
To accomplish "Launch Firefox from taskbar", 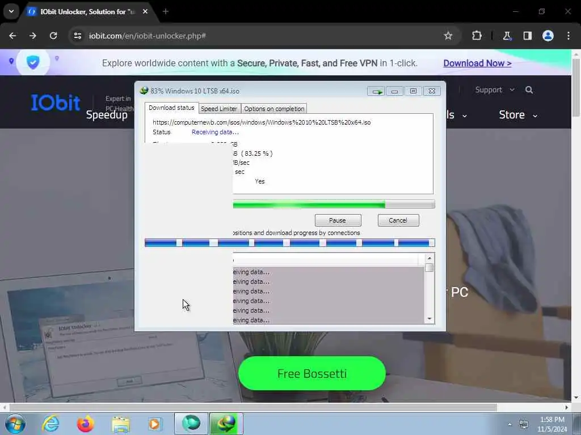I will pos(85,424).
